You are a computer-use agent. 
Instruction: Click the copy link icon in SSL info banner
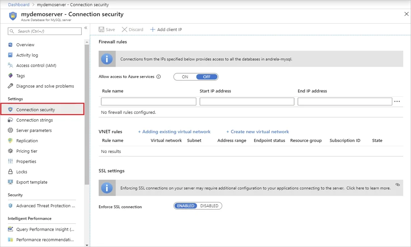398,184
